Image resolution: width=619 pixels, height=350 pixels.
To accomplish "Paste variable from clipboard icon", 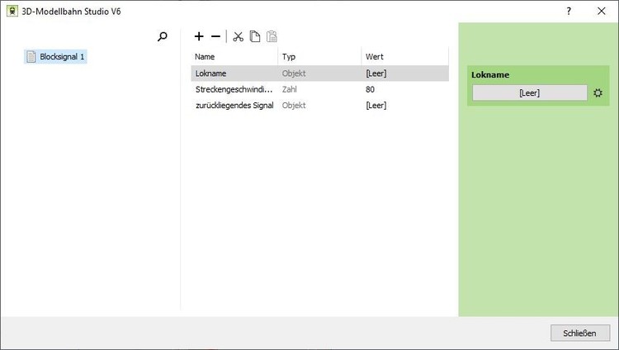I will point(272,36).
